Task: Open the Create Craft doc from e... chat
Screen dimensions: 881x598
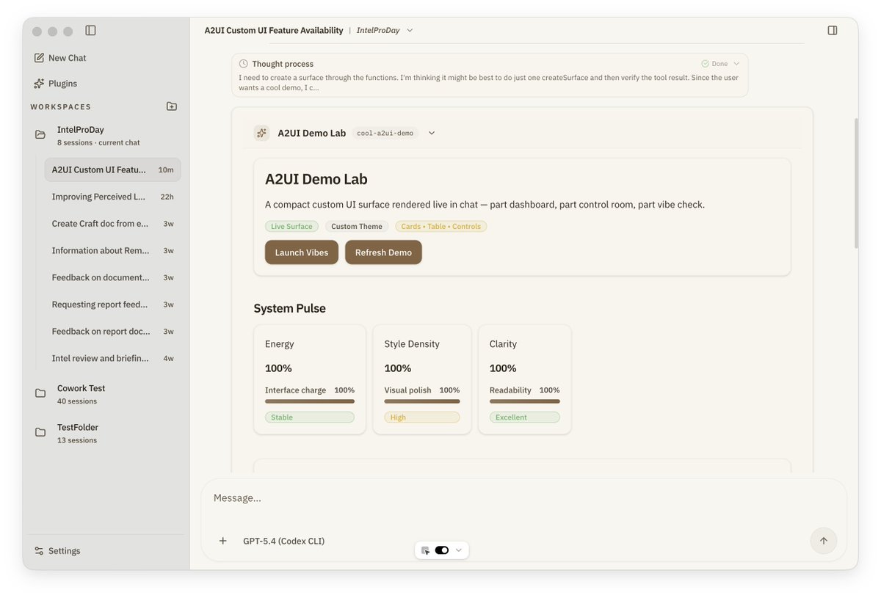Action: coord(112,224)
